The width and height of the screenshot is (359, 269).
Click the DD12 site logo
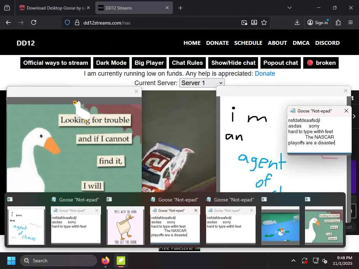26,43
